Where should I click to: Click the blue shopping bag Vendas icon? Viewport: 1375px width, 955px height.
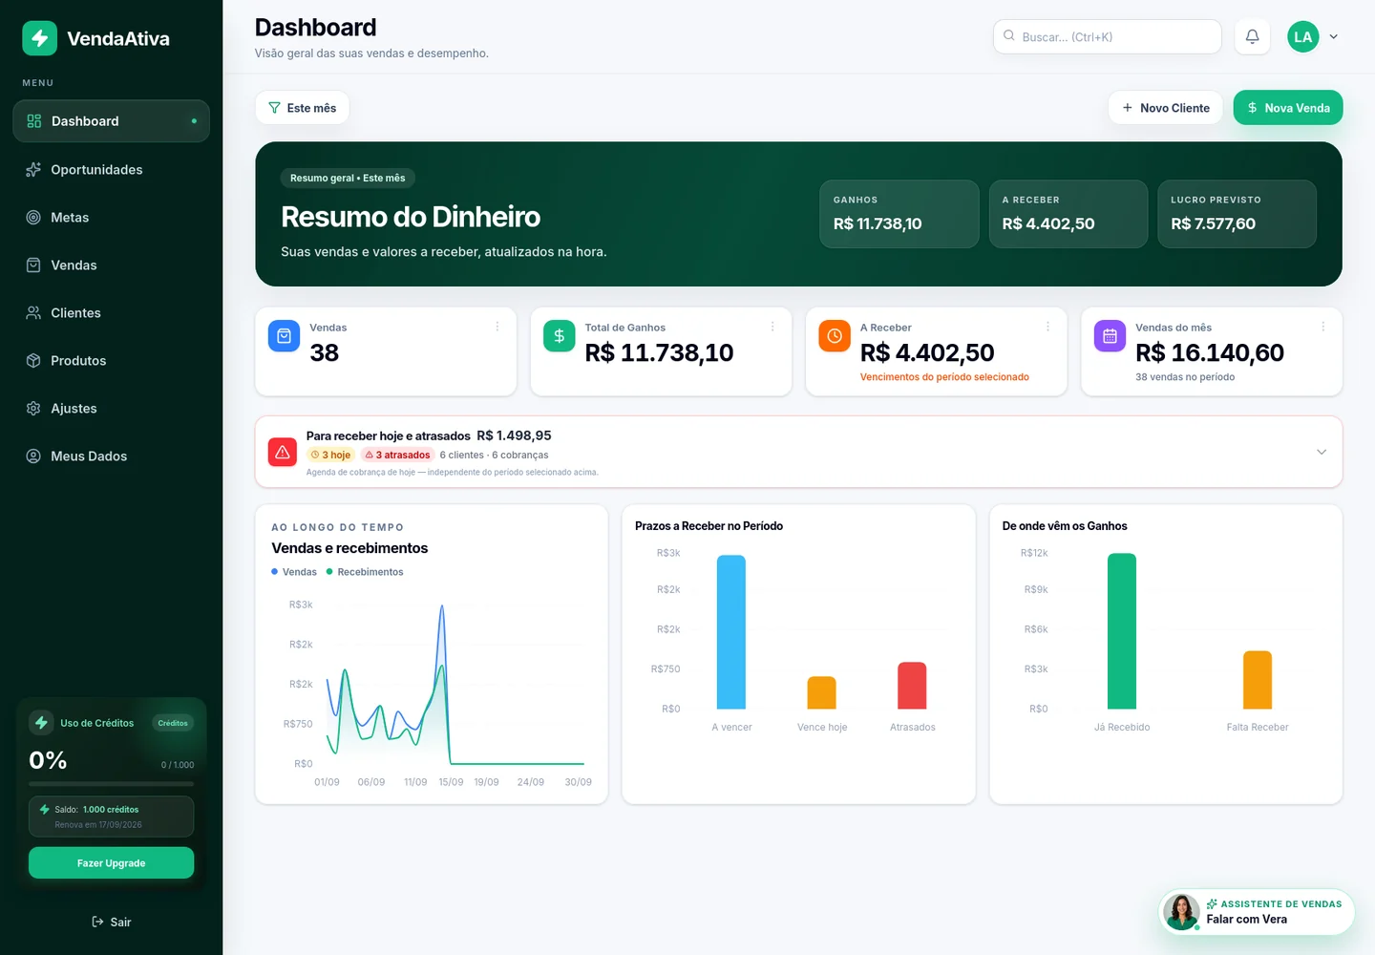click(x=284, y=336)
